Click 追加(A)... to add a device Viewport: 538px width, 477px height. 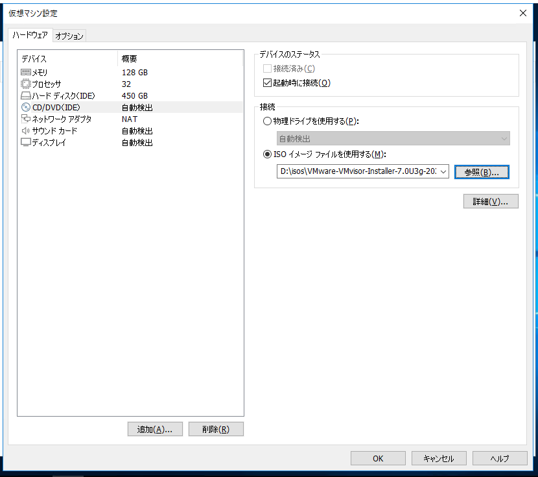[x=155, y=429]
